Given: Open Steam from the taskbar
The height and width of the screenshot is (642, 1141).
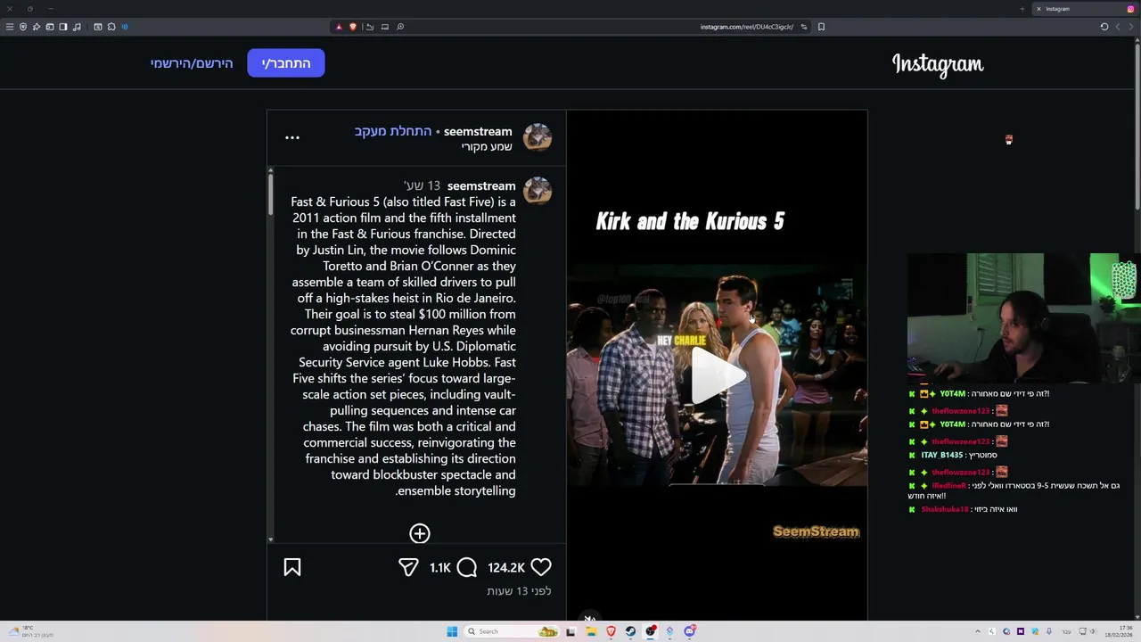Looking at the screenshot, I should (x=630, y=631).
